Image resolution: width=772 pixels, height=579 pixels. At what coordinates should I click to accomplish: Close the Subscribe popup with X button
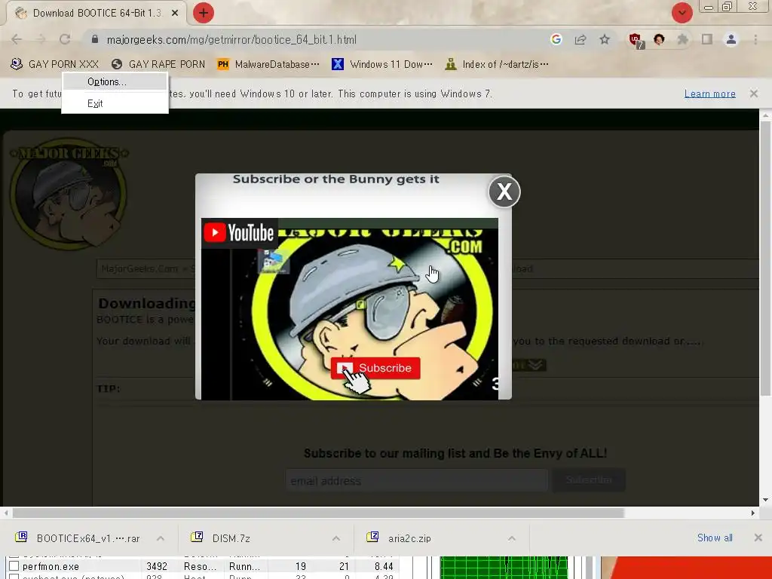point(504,191)
